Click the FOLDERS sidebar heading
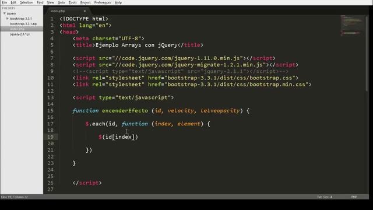The image size is (373, 210). tap(9, 8)
